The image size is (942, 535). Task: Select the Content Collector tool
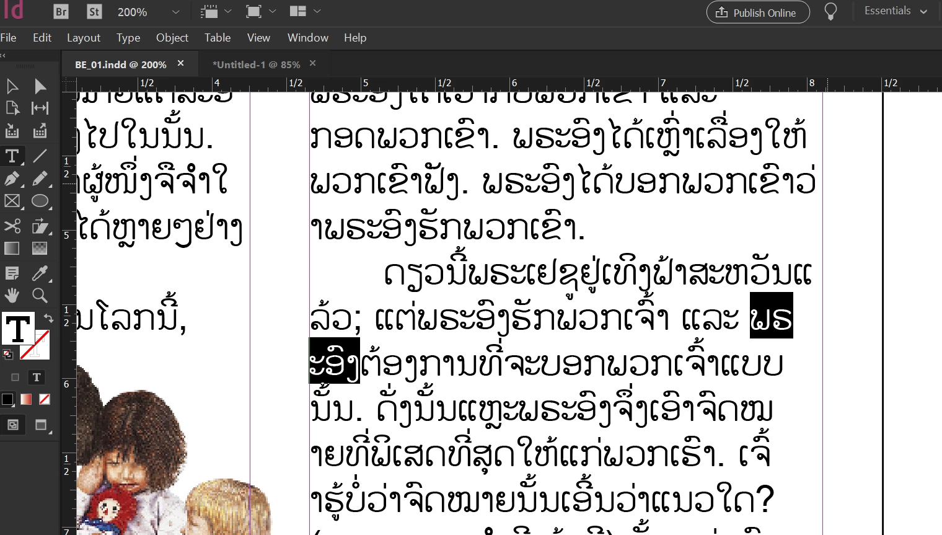(x=12, y=131)
